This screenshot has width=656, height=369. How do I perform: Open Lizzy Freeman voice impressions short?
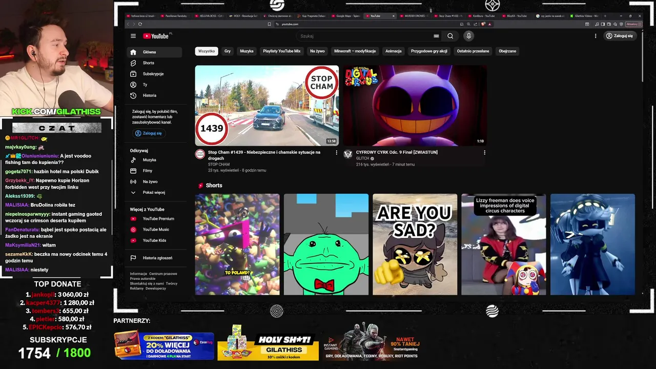point(504,244)
